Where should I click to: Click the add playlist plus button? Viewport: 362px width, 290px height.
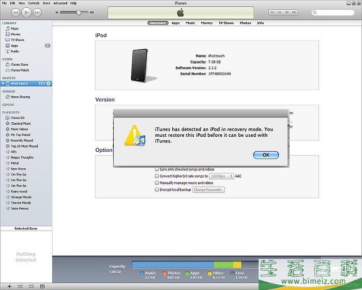[x=9, y=286]
